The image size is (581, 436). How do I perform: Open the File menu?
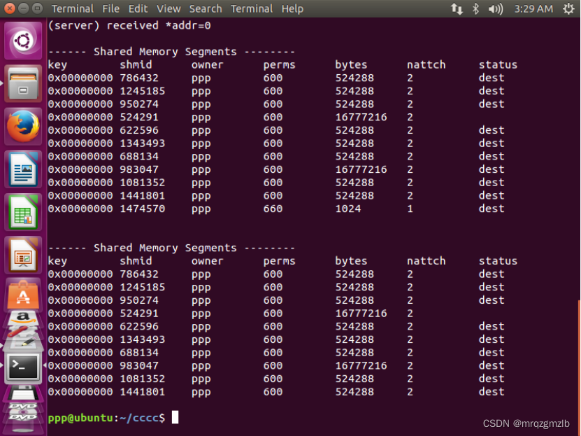coord(110,8)
